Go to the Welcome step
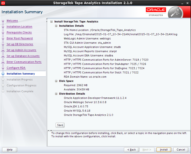191x154 pixels. (x=12, y=21)
